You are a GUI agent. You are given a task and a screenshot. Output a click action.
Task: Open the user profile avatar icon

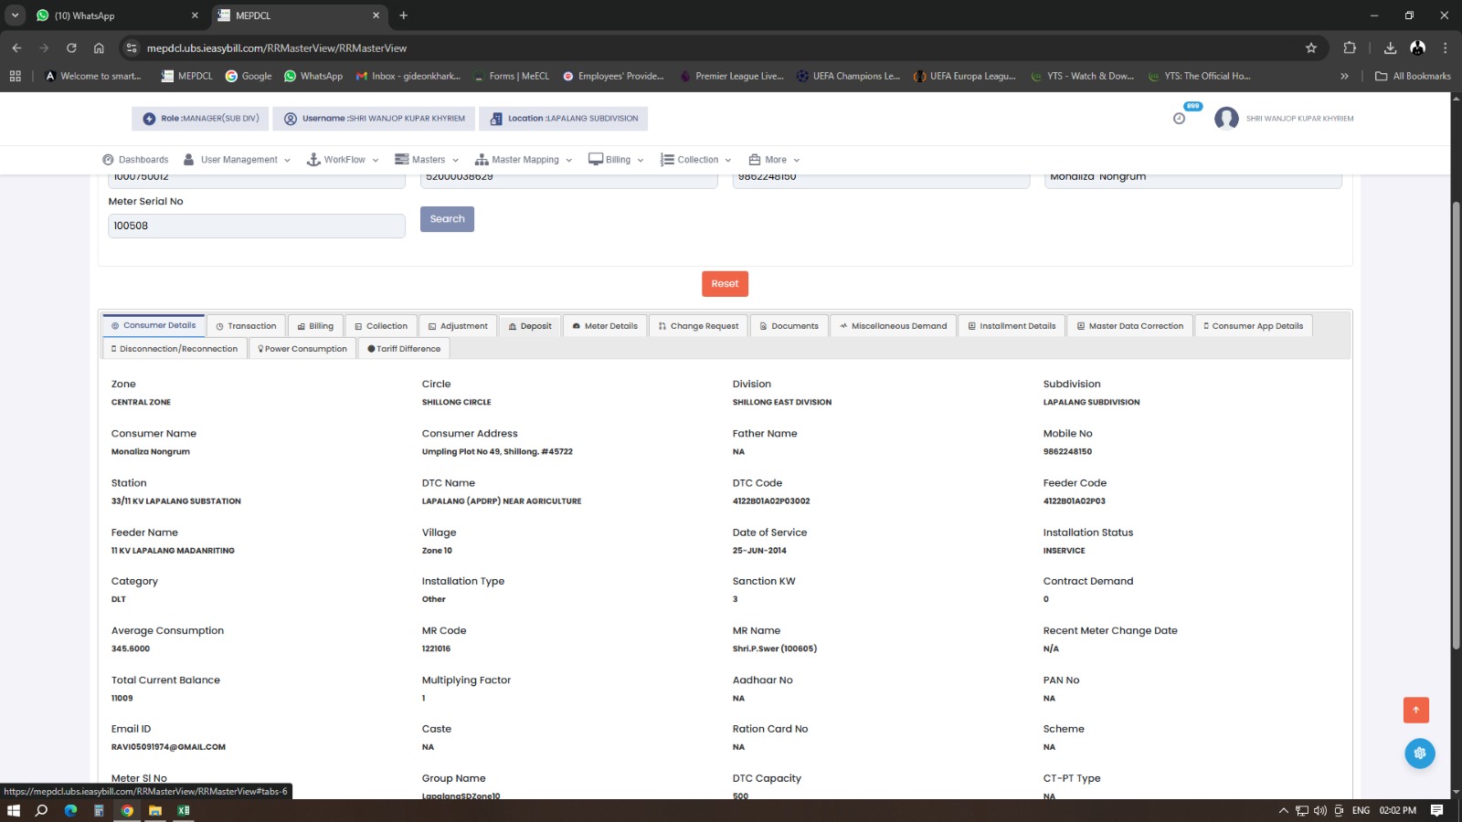coord(1226,119)
